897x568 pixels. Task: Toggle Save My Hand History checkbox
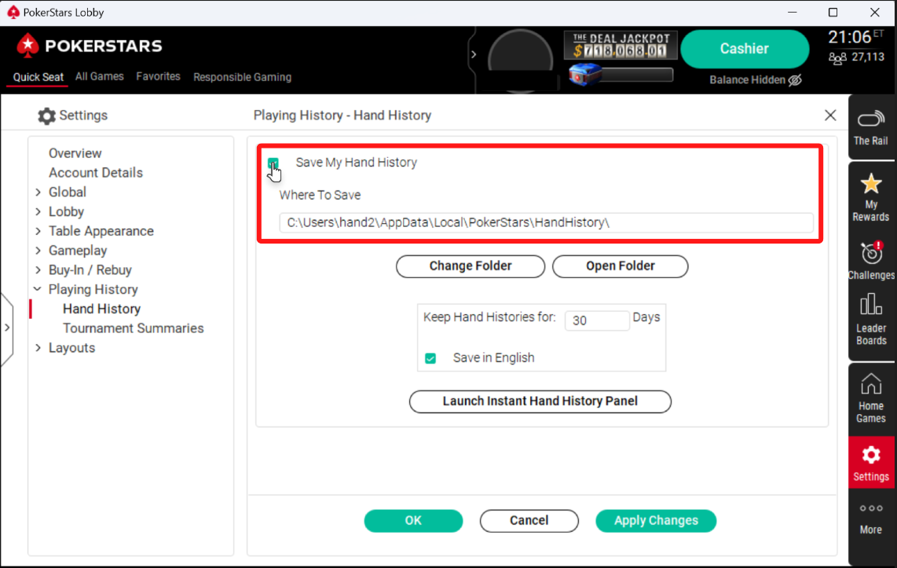point(273,163)
